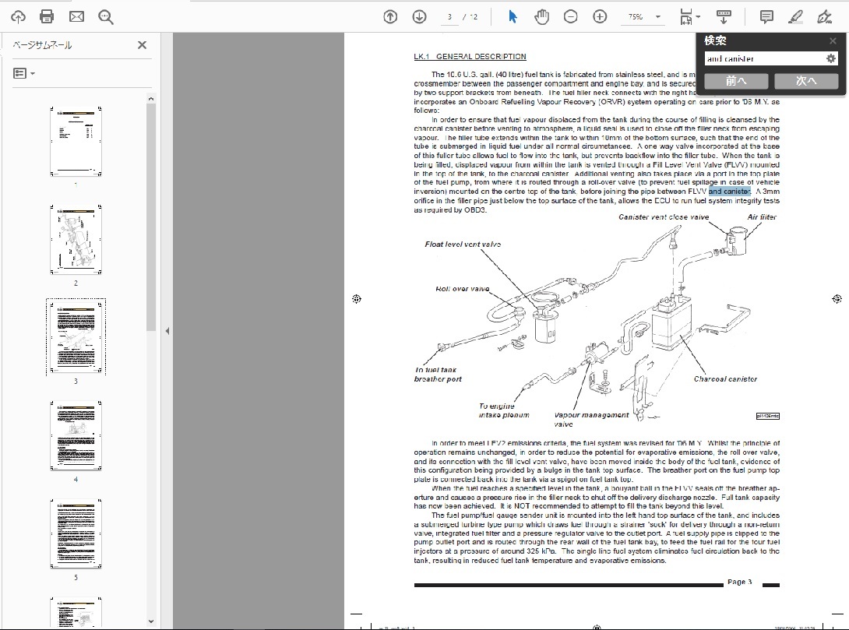This screenshot has height=630, width=849.
Task: Click the page number field
Action: [449, 17]
